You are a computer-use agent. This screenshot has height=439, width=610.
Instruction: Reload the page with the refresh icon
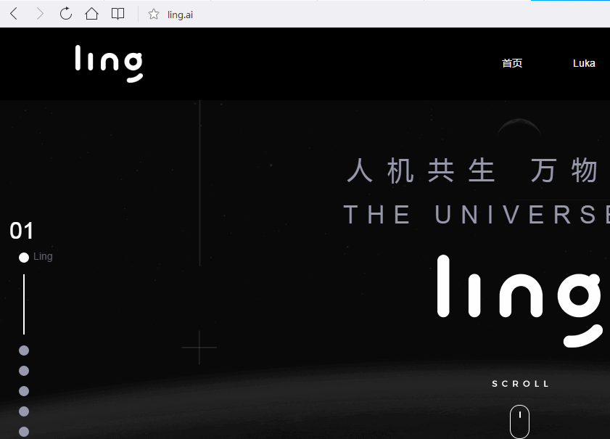66,14
